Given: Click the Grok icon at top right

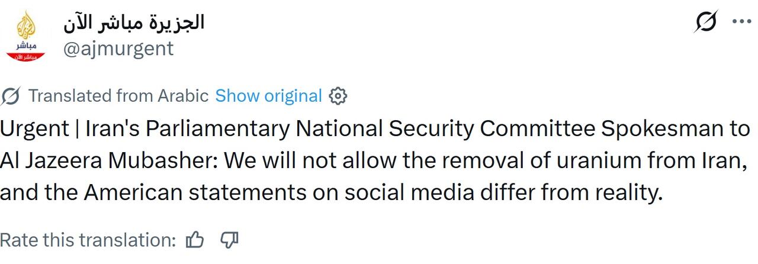Looking at the screenshot, I should coord(706,22).
